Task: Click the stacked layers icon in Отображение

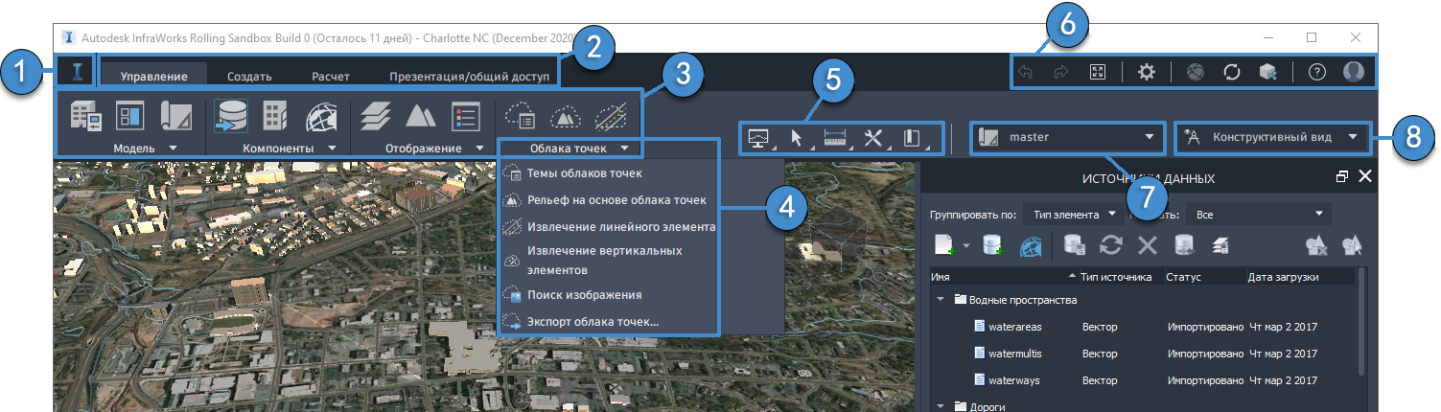Action: [x=377, y=117]
